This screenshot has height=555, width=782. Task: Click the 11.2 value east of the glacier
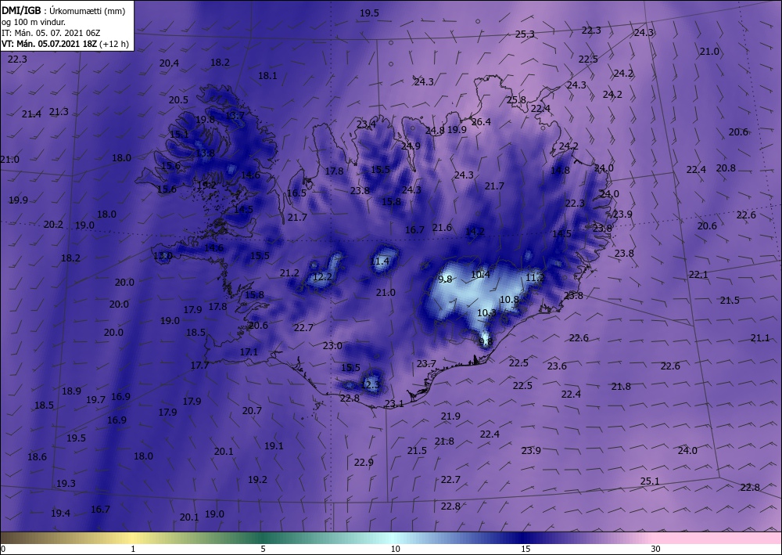click(x=535, y=277)
